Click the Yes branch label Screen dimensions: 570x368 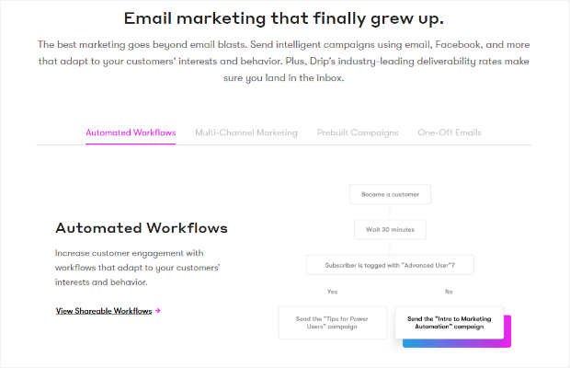point(332,292)
